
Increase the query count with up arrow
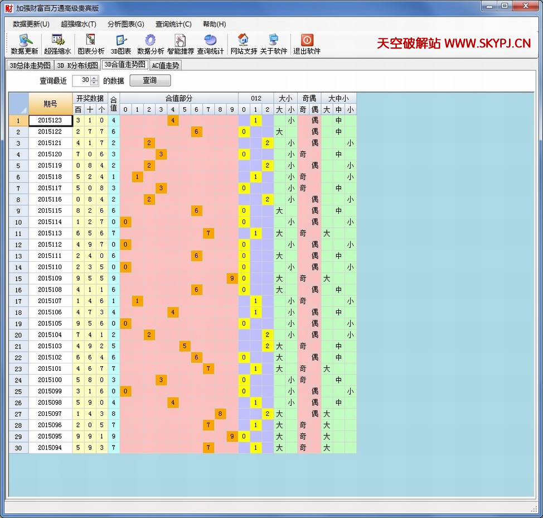tap(94, 78)
